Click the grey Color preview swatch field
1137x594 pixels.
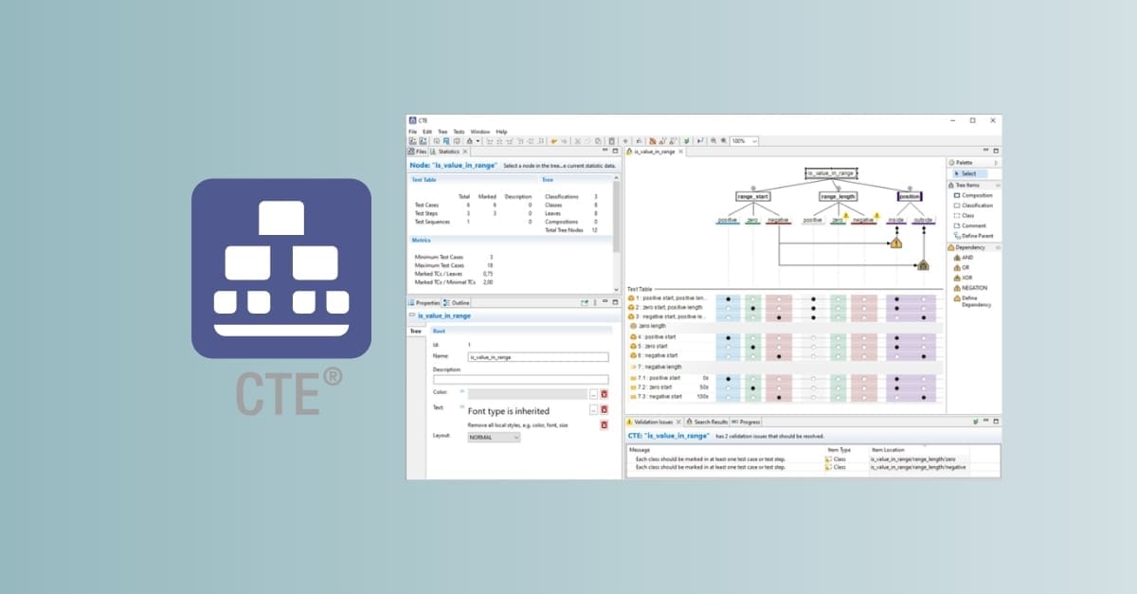(x=527, y=393)
